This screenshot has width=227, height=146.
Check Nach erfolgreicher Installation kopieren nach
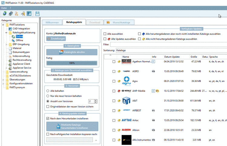pyautogui.click(x=48, y=134)
